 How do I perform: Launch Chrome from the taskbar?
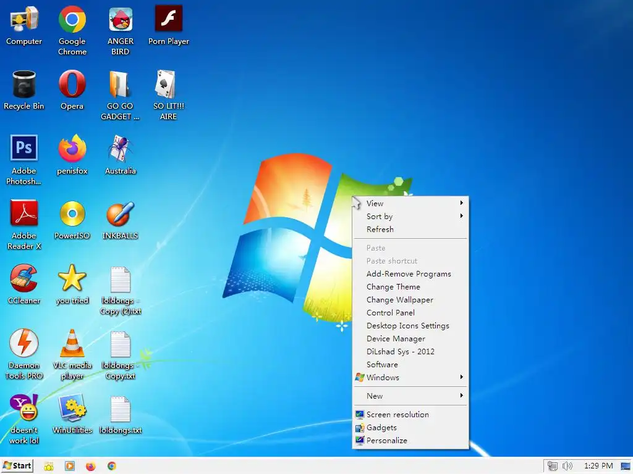(x=112, y=466)
